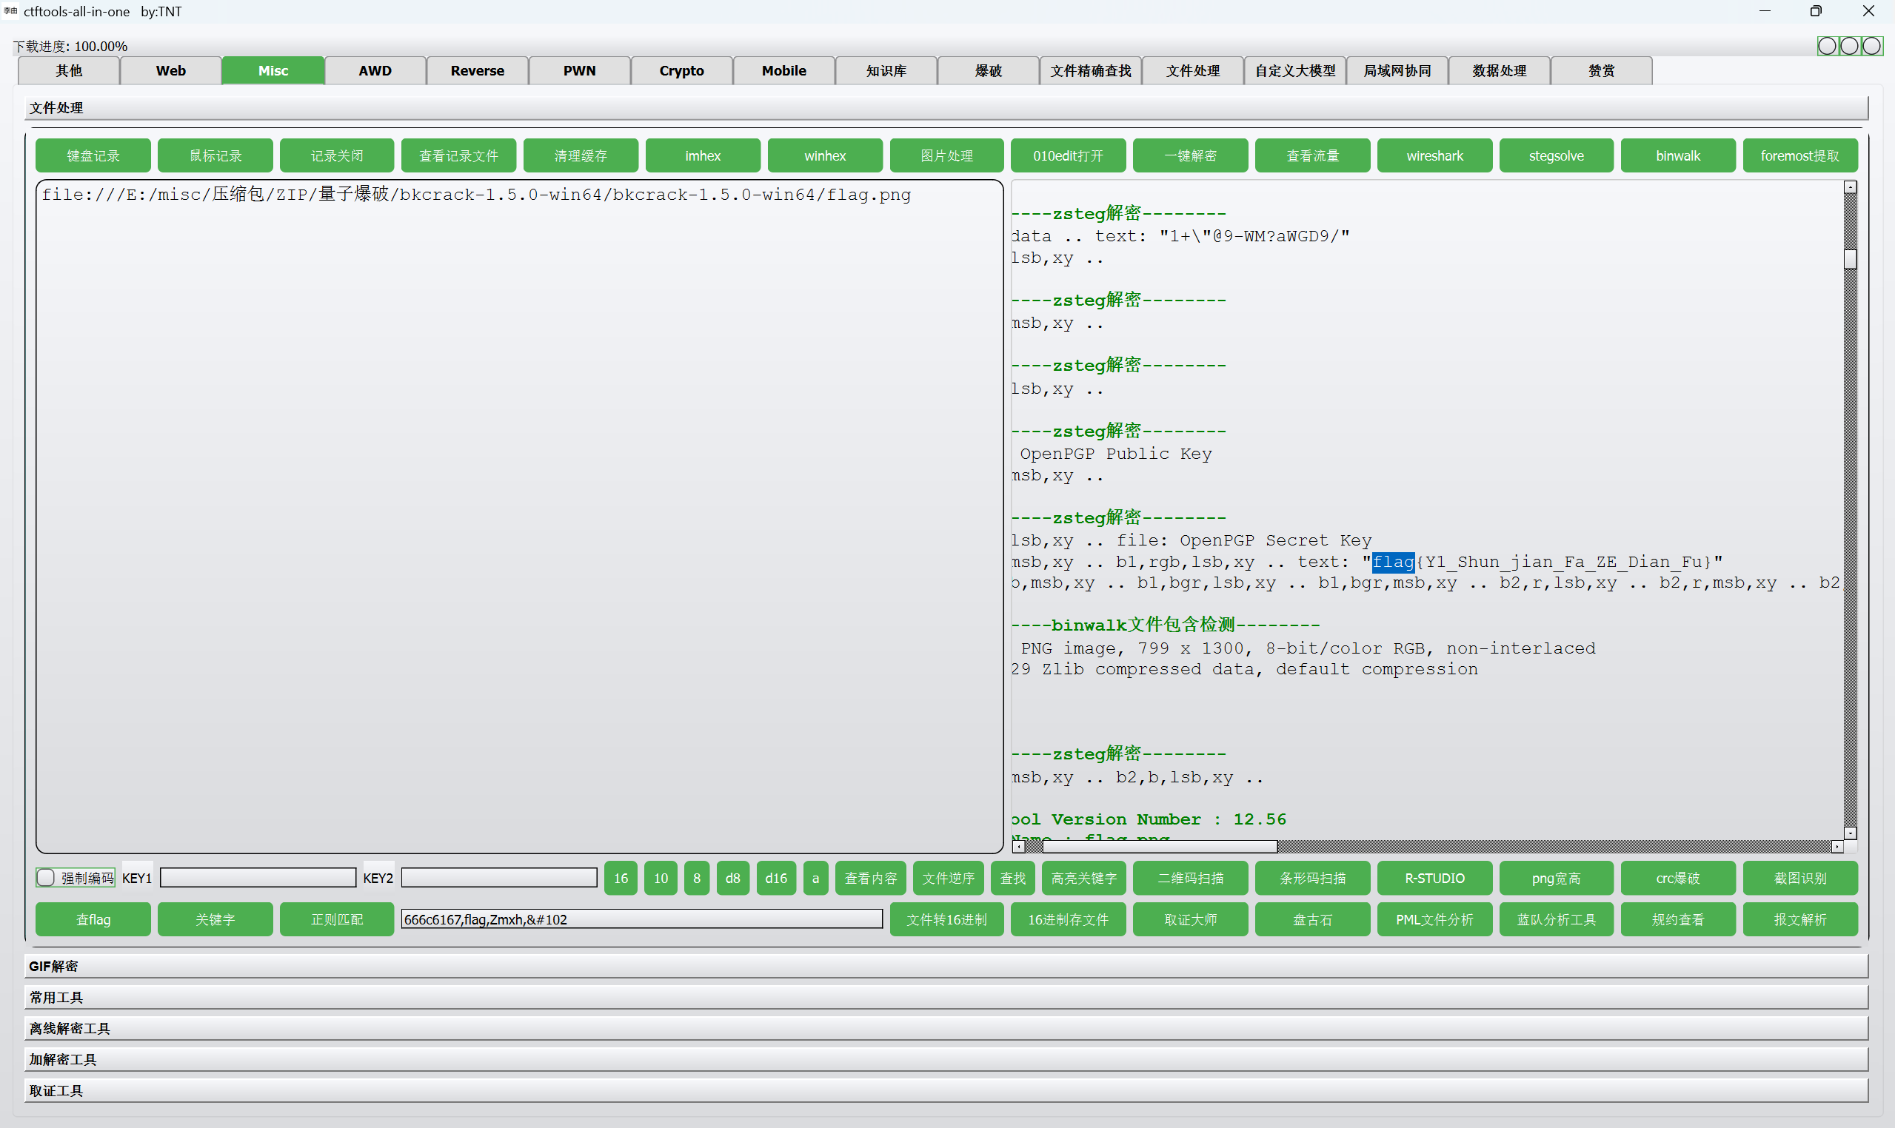Launch imhex
This screenshot has width=1895, height=1128.
click(x=703, y=156)
